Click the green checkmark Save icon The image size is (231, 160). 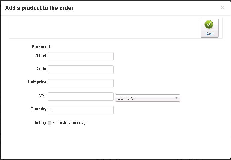tap(209, 25)
